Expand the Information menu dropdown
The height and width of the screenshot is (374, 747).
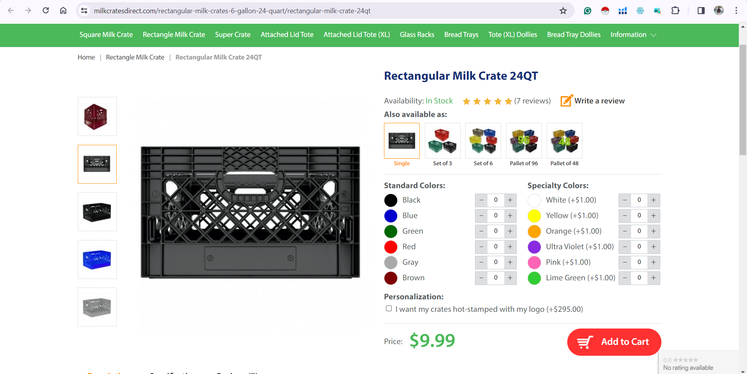click(x=633, y=35)
